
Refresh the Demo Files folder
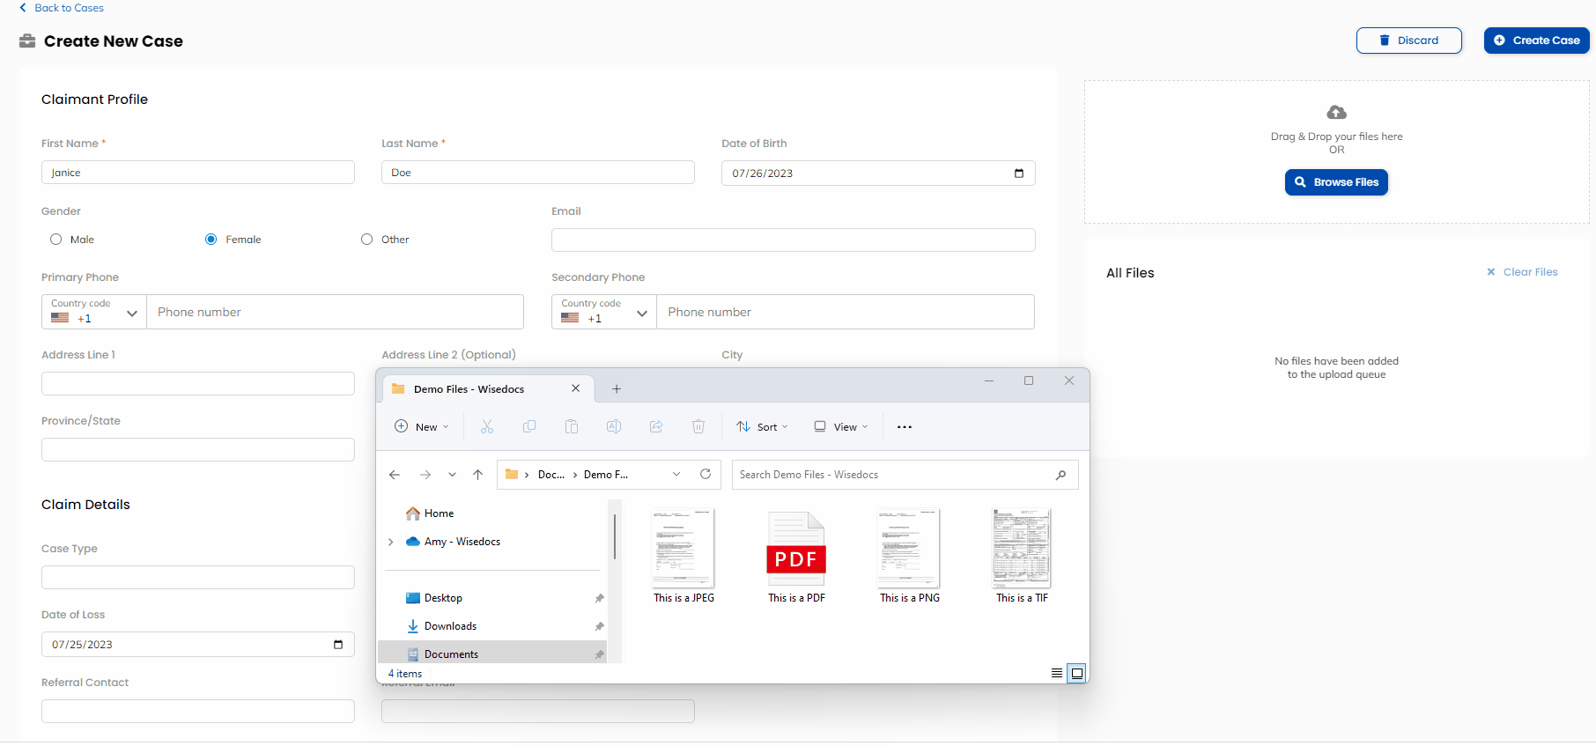(706, 474)
